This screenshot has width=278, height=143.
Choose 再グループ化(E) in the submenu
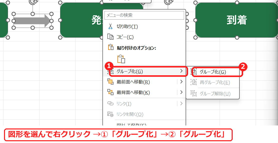click(213, 83)
